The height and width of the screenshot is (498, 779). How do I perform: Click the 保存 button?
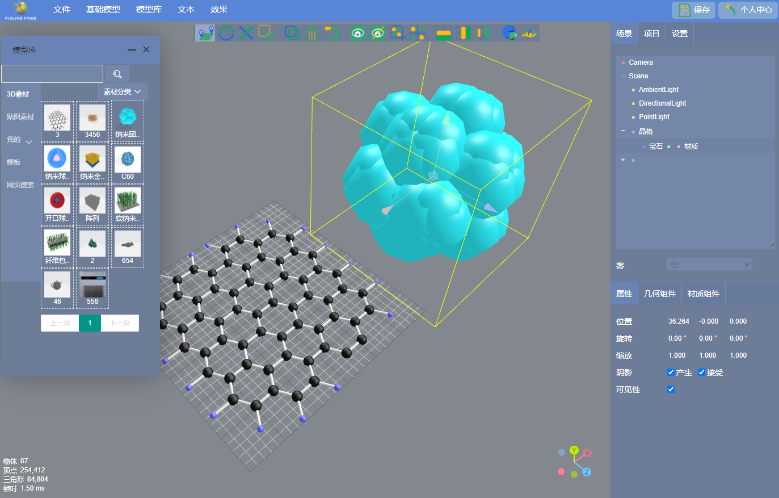point(694,10)
